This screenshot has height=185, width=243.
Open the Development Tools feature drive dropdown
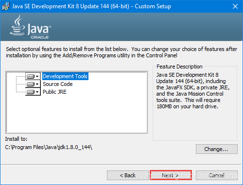[33, 76]
